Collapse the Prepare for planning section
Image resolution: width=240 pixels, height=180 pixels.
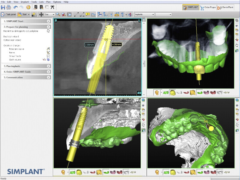[x=48, y=27]
